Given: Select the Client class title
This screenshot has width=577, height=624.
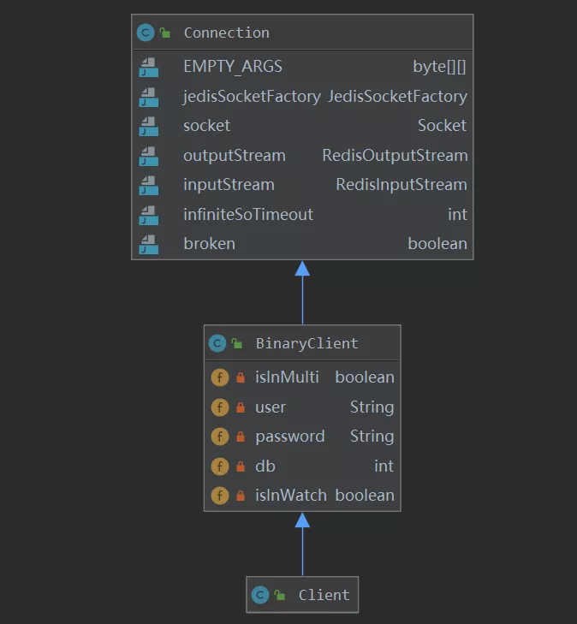Looking at the screenshot, I should coord(324,596).
